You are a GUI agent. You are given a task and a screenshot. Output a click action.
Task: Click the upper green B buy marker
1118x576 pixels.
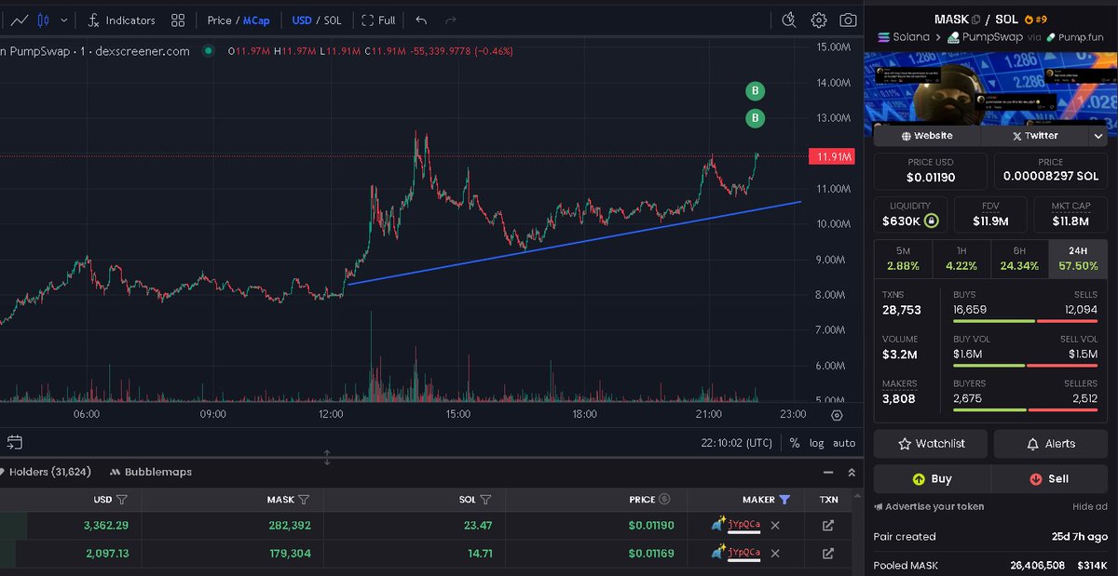[756, 90]
